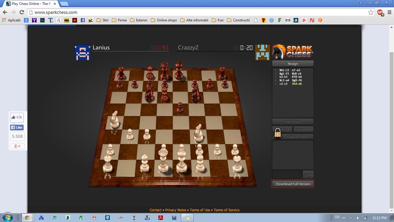Bookmark this page with star icon

tap(370, 12)
